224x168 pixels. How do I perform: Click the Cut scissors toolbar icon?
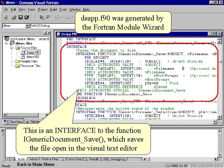[x=35, y=17]
